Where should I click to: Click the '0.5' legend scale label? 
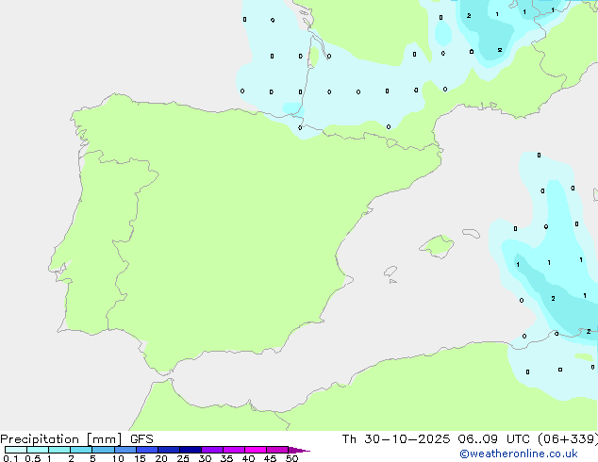click(x=32, y=458)
